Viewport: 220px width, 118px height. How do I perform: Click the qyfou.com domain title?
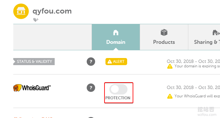52,11
